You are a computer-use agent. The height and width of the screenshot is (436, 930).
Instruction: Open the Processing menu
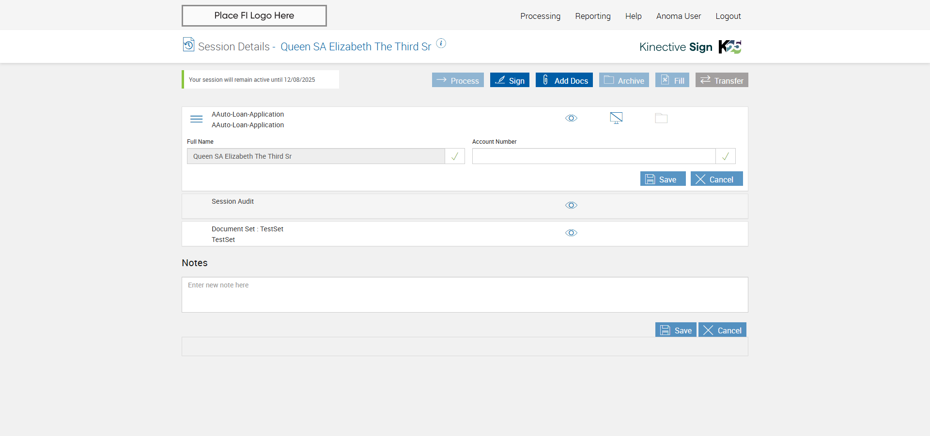coord(540,16)
